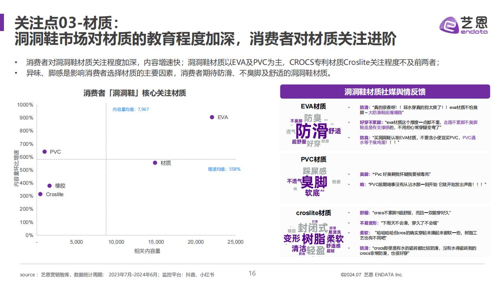
Task: Click the 封闭式 word in croslite cloud
Action: [313, 228]
